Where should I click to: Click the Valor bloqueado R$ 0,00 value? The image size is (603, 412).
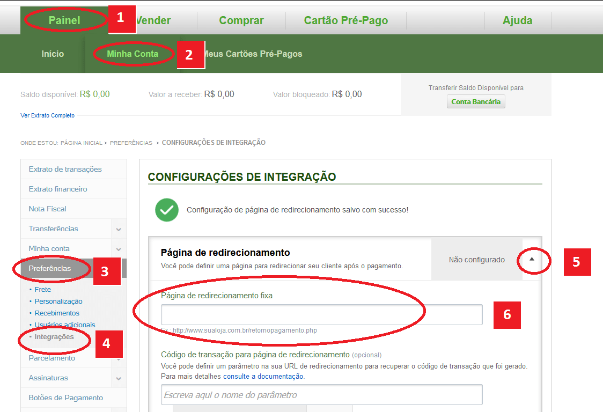[347, 94]
